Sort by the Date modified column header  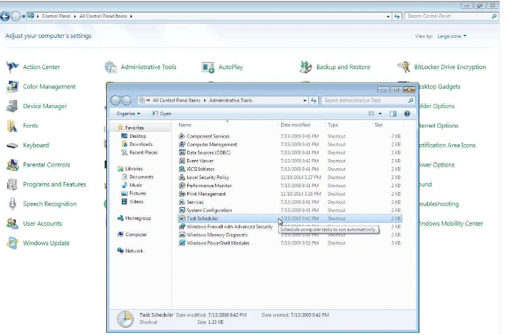[x=295, y=125]
